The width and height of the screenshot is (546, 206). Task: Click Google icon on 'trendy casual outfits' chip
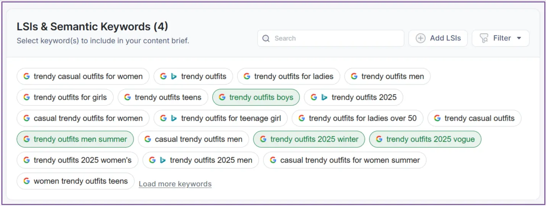[437, 118]
